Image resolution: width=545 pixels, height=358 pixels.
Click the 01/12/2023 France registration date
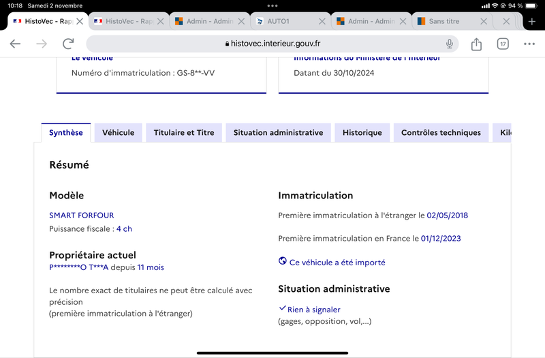pyautogui.click(x=441, y=238)
